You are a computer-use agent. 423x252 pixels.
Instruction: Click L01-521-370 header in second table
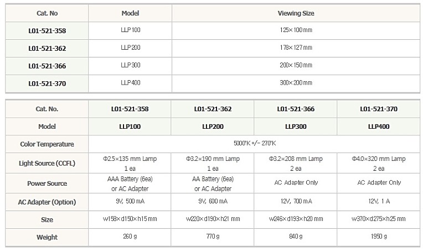(379, 109)
